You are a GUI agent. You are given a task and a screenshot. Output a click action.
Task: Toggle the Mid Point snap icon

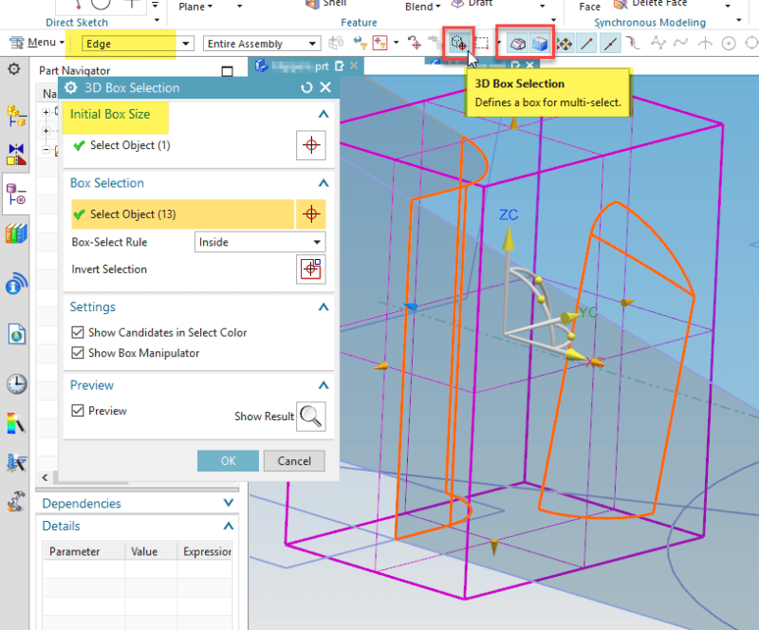pyautogui.click(x=610, y=44)
